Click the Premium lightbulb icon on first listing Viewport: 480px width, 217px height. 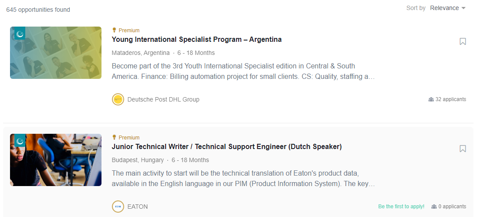tap(114, 30)
